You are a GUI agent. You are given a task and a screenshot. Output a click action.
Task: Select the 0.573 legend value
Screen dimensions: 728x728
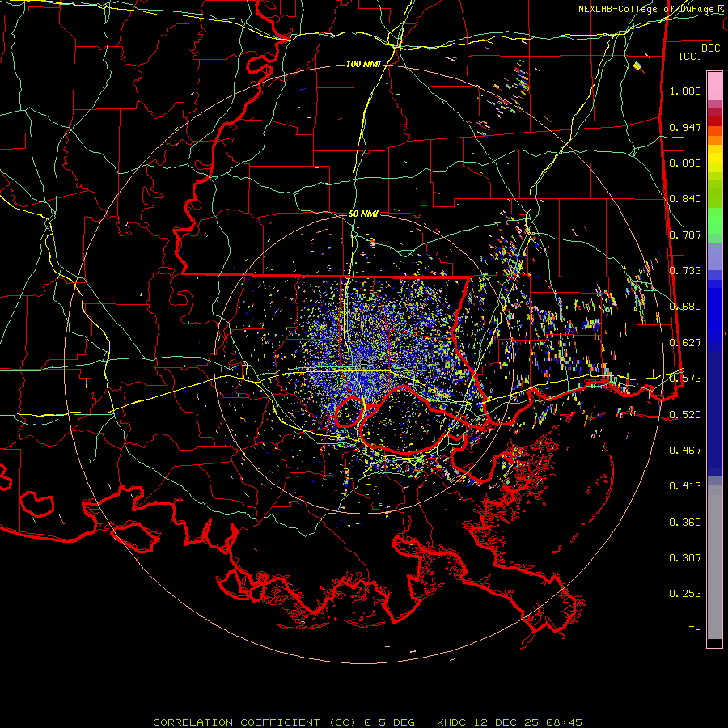(685, 379)
